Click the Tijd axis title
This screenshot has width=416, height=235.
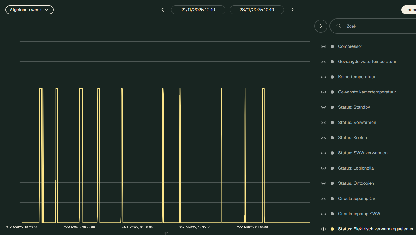click(x=166, y=233)
